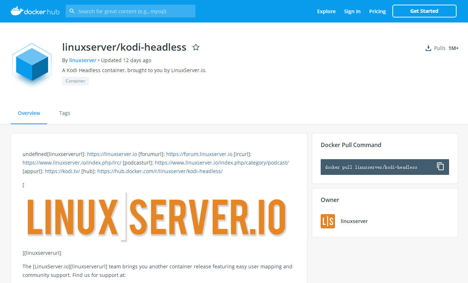Open the Sign In page
The height and width of the screenshot is (283, 468).
(x=352, y=11)
